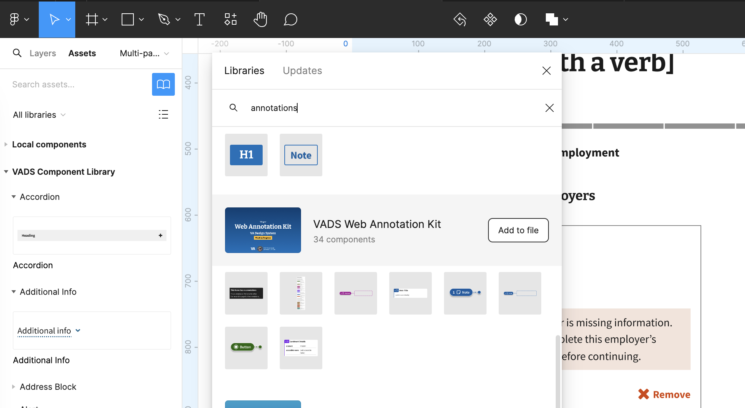
Task: Open the Resources tool
Action: click(x=230, y=19)
